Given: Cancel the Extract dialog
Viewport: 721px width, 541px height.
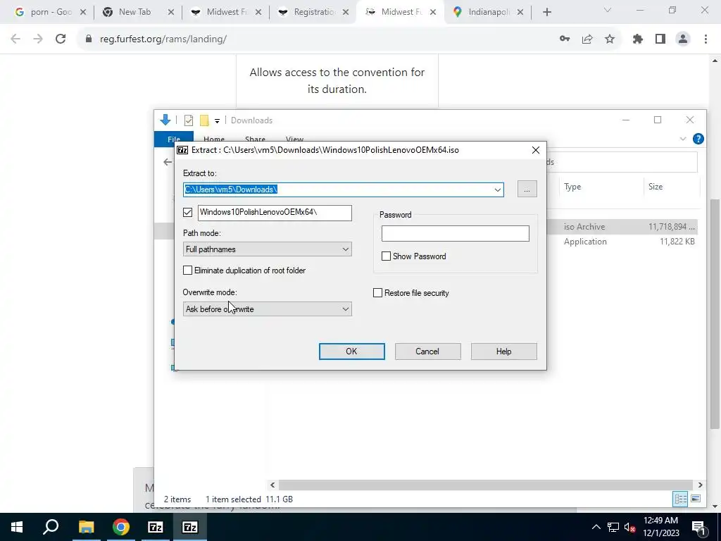Looking at the screenshot, I should pos(427,352).
